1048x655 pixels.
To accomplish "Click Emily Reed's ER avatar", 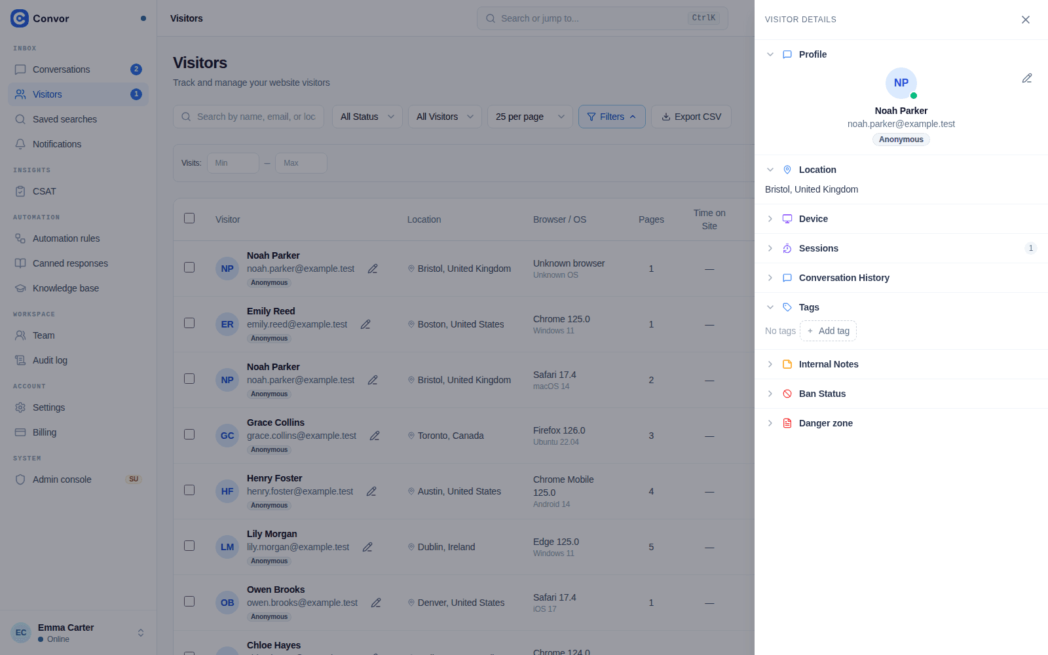I will pos(227,324).
